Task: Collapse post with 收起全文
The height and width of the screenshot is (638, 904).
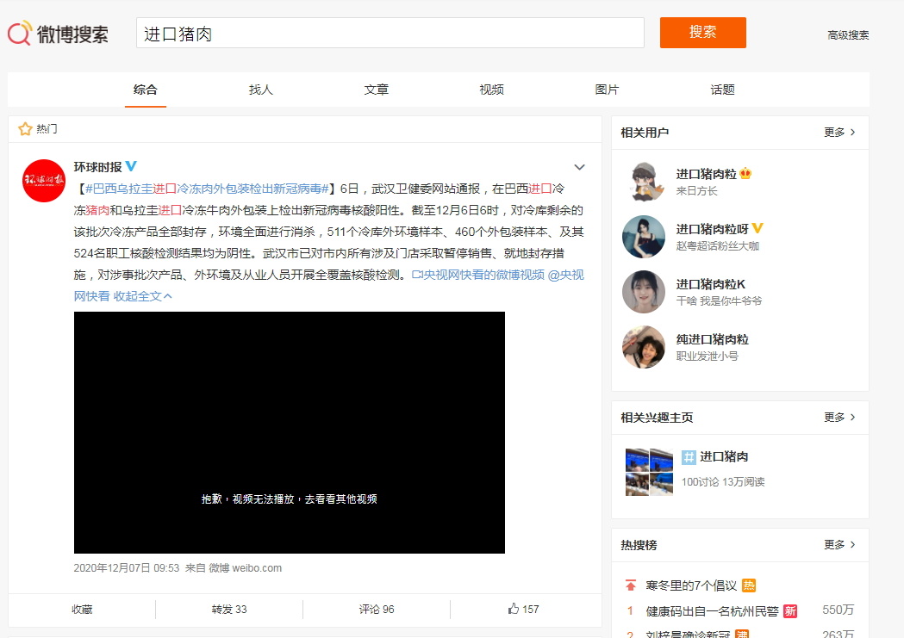Action: (x=142, y=296)
